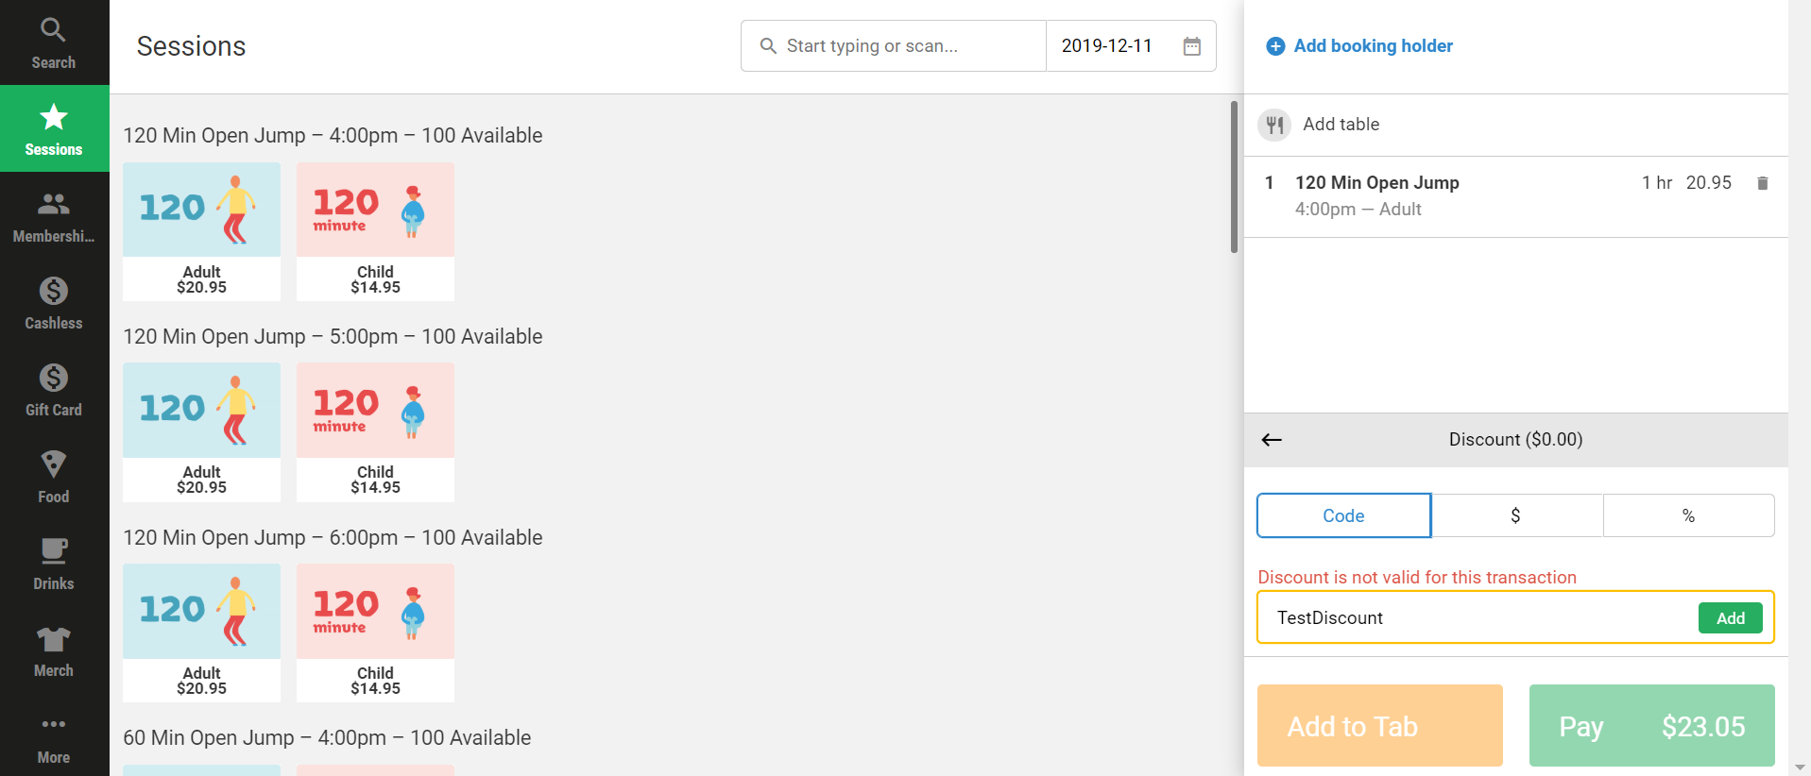Open the Drinks category
The width and height of the screenshot is (1811, 776).
coord(54,565)
